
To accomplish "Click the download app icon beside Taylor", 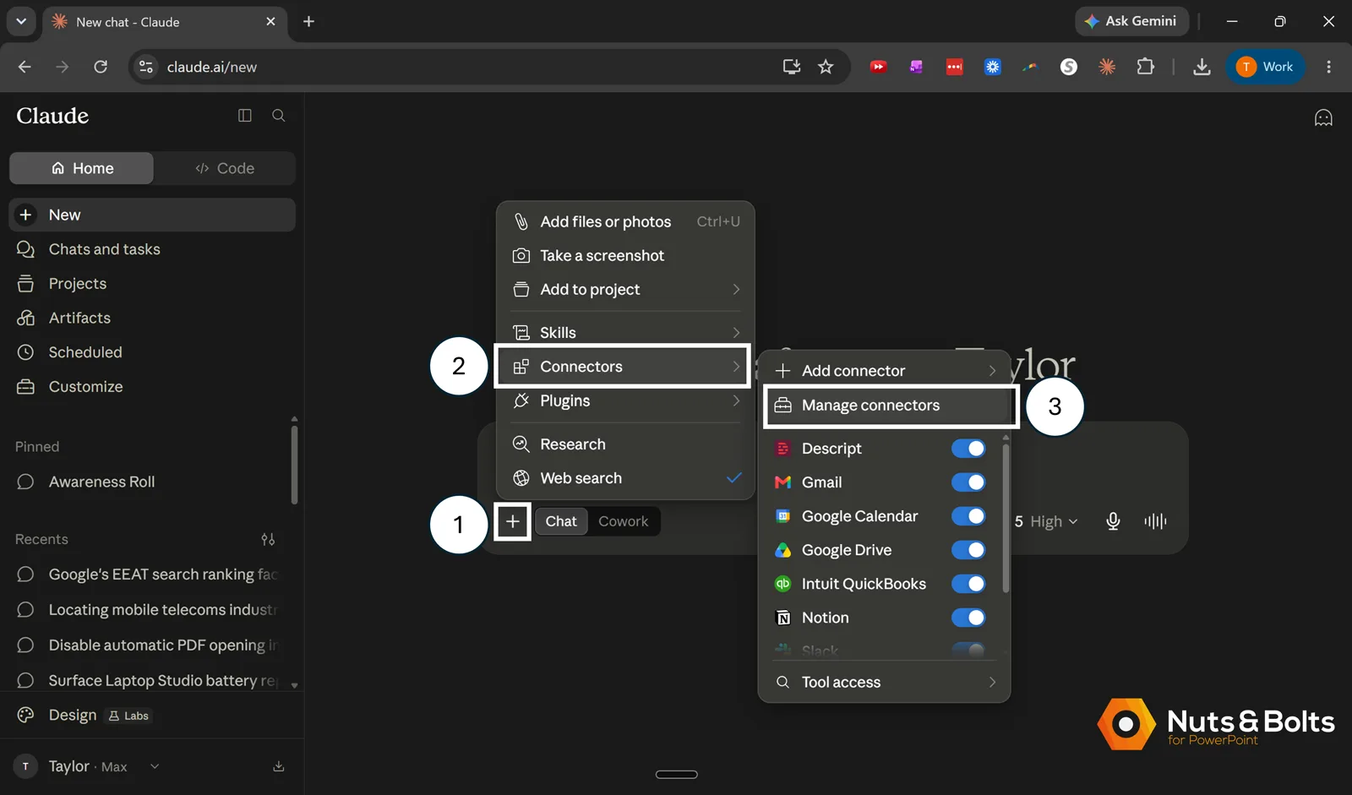I will (x=279, y=766).
